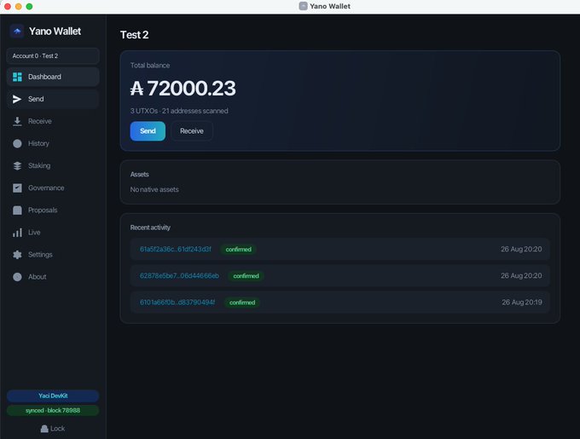Click the 3 UTXOs · 21 addresses scanned text
The image size is (580, 439).
pyautogui.click(x=179, y=111)
